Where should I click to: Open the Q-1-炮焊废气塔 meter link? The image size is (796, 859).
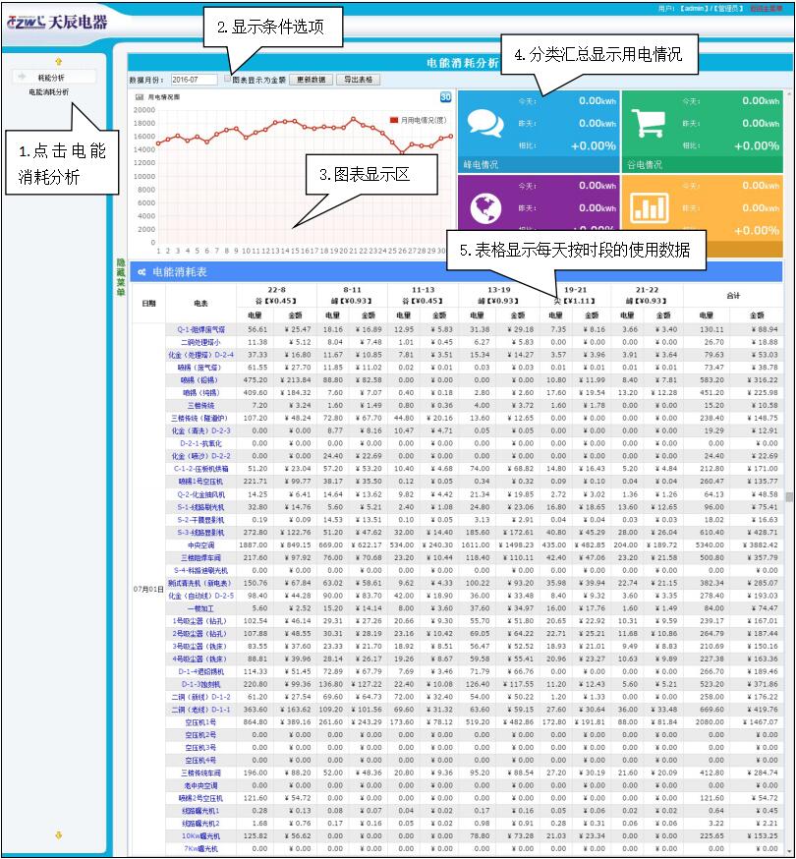(x=201, y=330)
